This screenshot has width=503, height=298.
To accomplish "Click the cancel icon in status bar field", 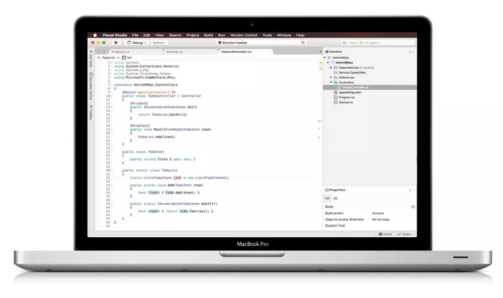I will (303, 42).
